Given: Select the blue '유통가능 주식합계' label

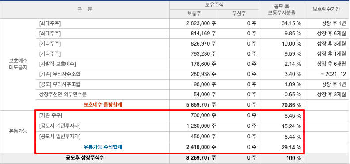Looking at the screenshot, I should coord(103,147).
